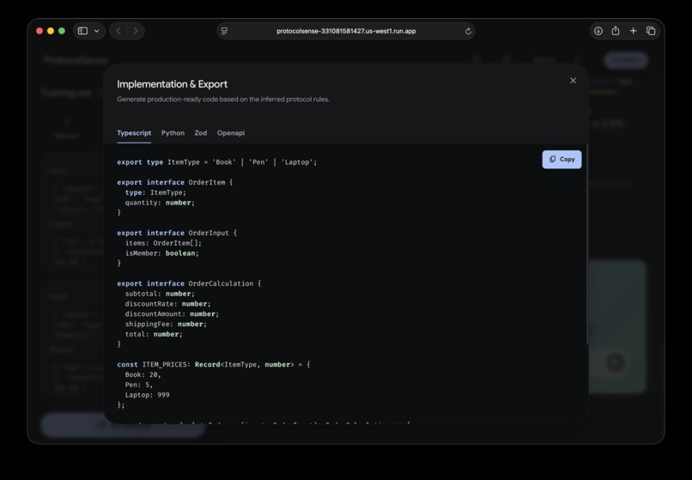Copy the generated code with Copy button
Screen dimensions: 692x480
pos(561,160)
